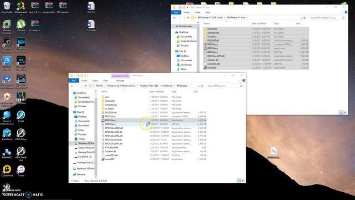
Task: Click Back arrow in RPG Maker VX Ace window
Action: click(174, 18)
